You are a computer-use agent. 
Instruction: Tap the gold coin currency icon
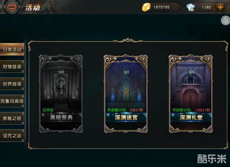click(x=146, y=7)
